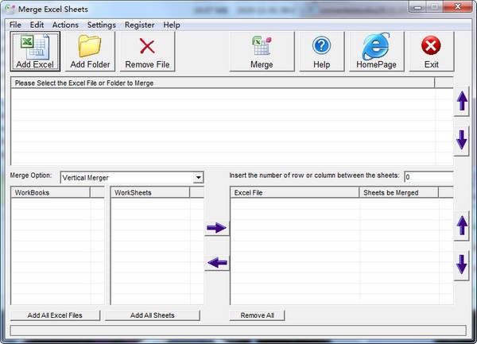
Task: Start the Merge toolbar action
Action: tap(262, 52)
